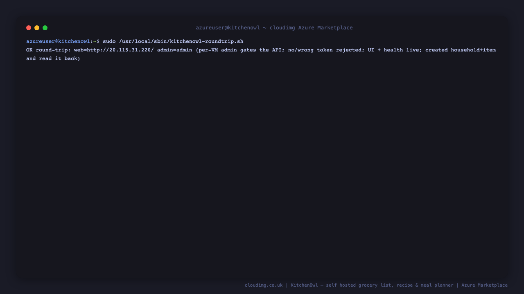Viewport: 524px width, 294px height.
Task: Click the 'OK round-trip:' output text
Action: [48, 50]
